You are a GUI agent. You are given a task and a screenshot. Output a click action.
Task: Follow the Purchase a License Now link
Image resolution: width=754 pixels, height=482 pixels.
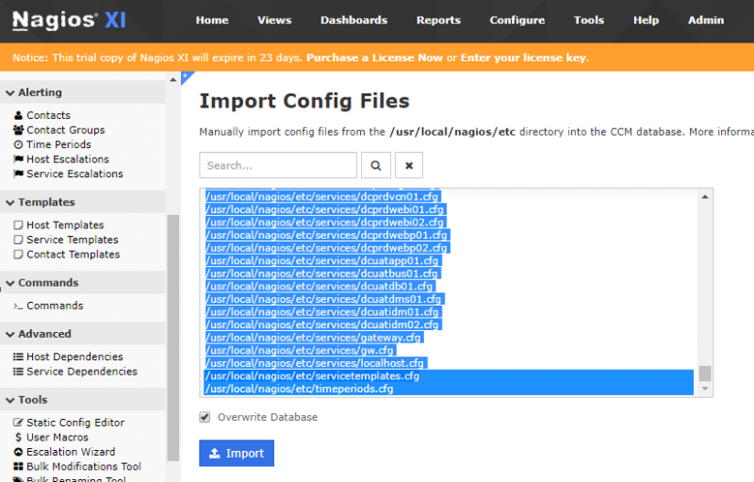click(x=374, y=58)
